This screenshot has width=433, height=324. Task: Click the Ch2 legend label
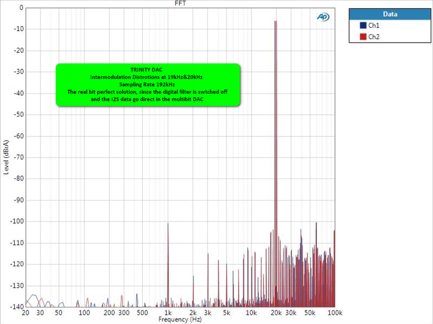pyautogui.click(x=374, y=37)
